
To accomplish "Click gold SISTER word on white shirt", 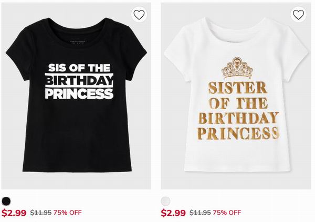I will 237,88.
